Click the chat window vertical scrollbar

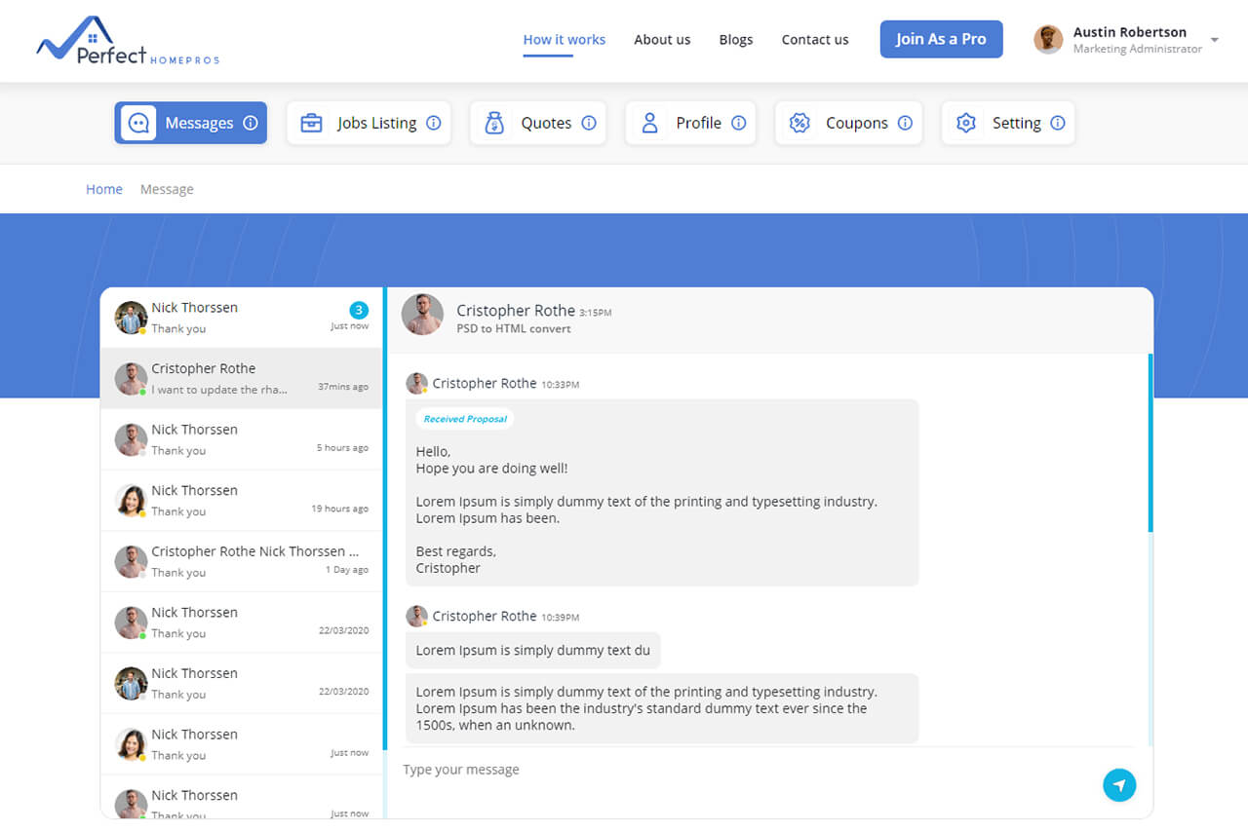(1150, 443)
